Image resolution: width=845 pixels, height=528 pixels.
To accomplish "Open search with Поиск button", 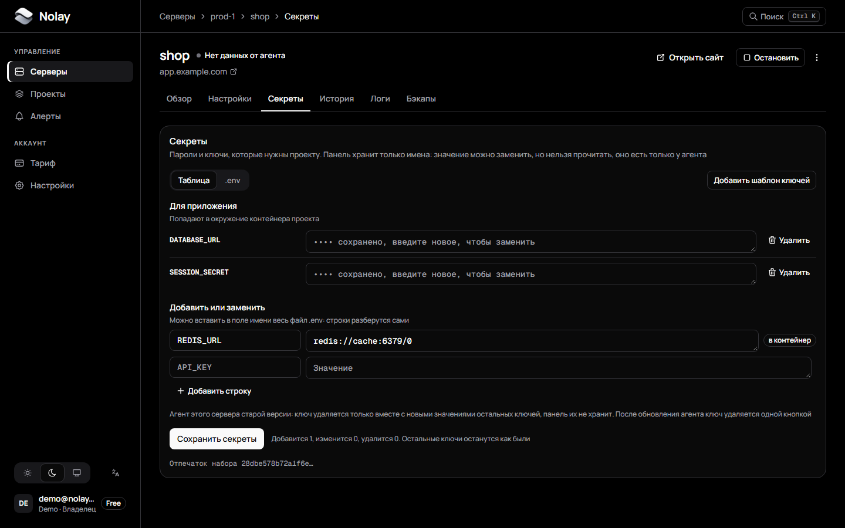I will (x=784, y=16).
